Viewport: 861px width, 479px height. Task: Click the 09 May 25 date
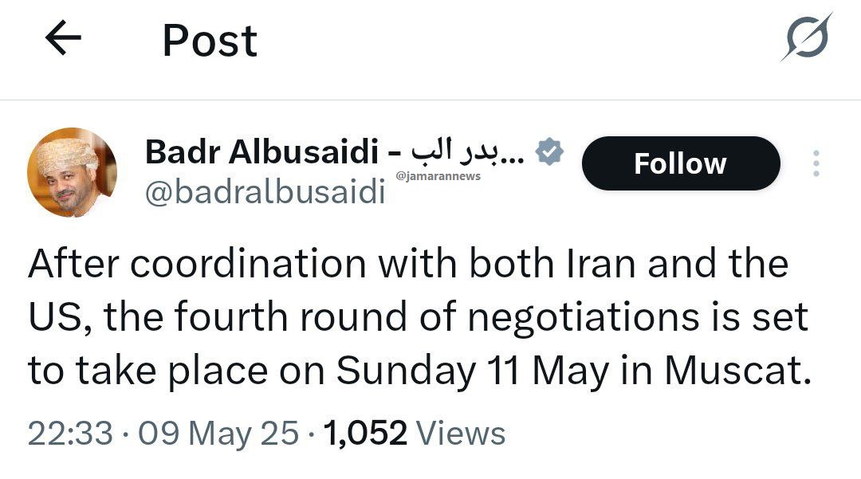(218, 434)
